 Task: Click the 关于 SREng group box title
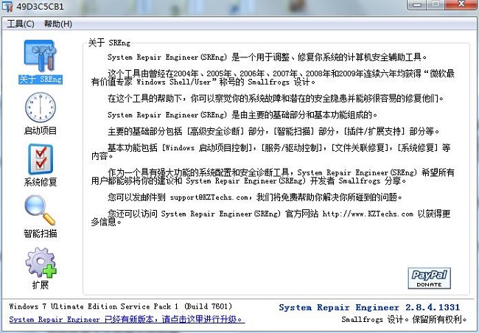pos(109,43)
